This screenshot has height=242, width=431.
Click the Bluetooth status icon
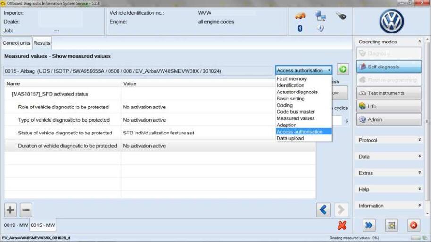pos(300,28)
